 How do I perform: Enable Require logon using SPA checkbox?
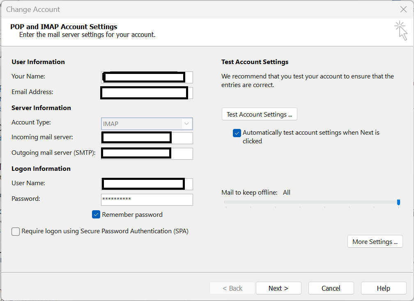pos(16,231)
